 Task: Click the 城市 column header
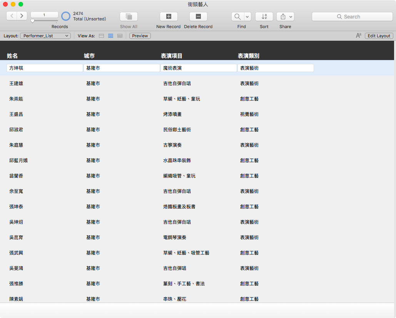point(89,56)
